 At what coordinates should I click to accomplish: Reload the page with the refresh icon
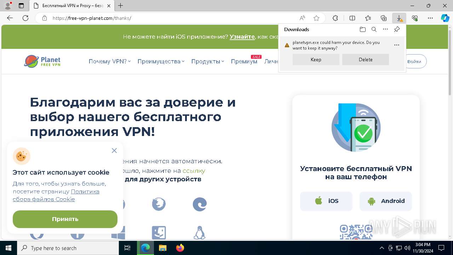point(25,18)
